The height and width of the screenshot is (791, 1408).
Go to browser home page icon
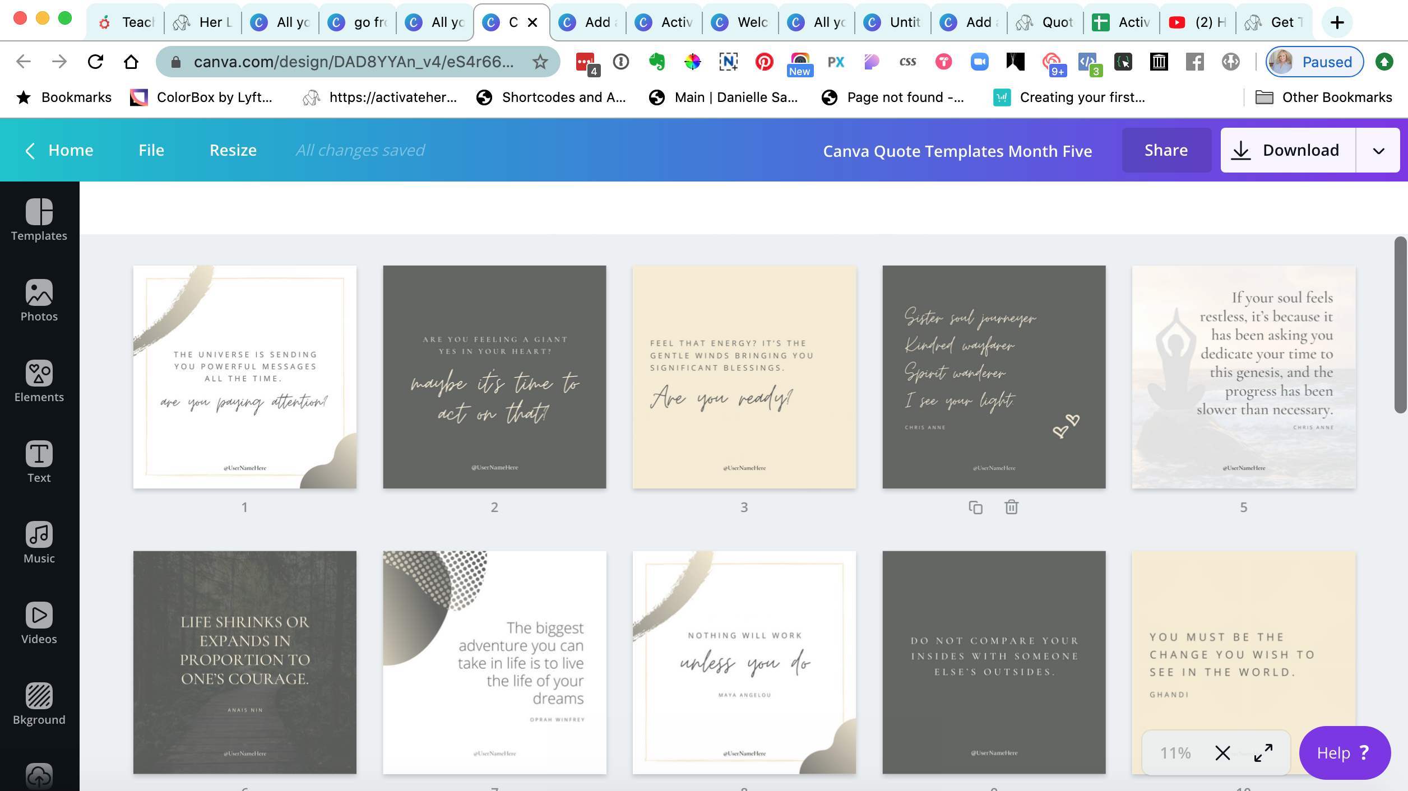(131, 62)
